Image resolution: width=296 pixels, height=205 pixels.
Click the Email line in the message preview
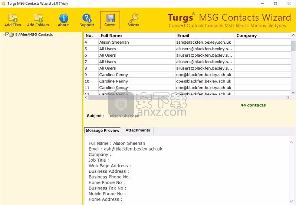(x=125, y=149)
